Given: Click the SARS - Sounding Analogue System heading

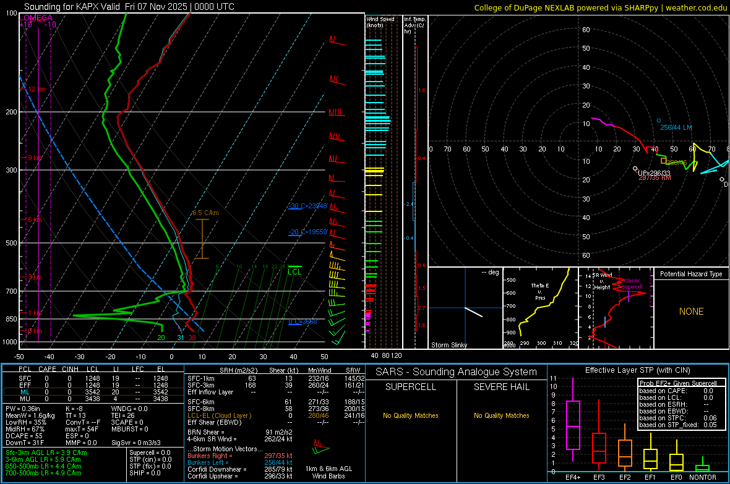Looking at the screenshot, I should 456,372.
